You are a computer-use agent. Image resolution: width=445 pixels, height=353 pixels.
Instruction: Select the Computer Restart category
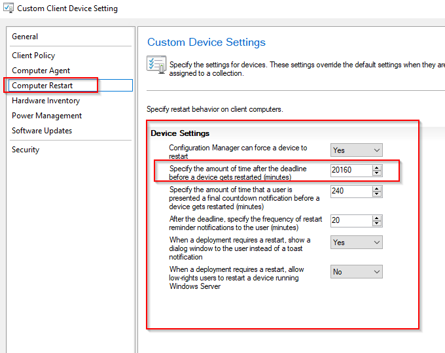pos(71,86)
